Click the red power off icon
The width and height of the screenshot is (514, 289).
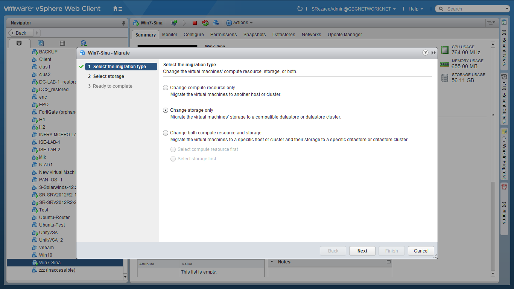tap(195, 23)
